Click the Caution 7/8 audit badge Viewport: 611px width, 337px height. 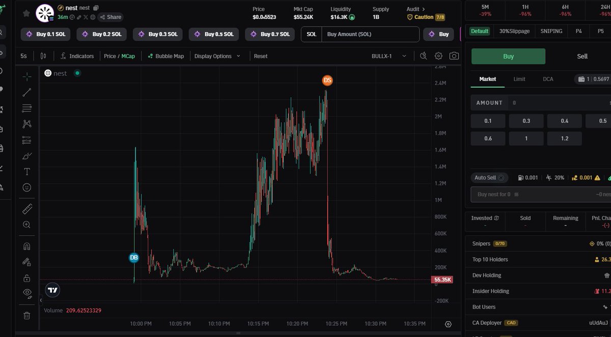[426, 17]
